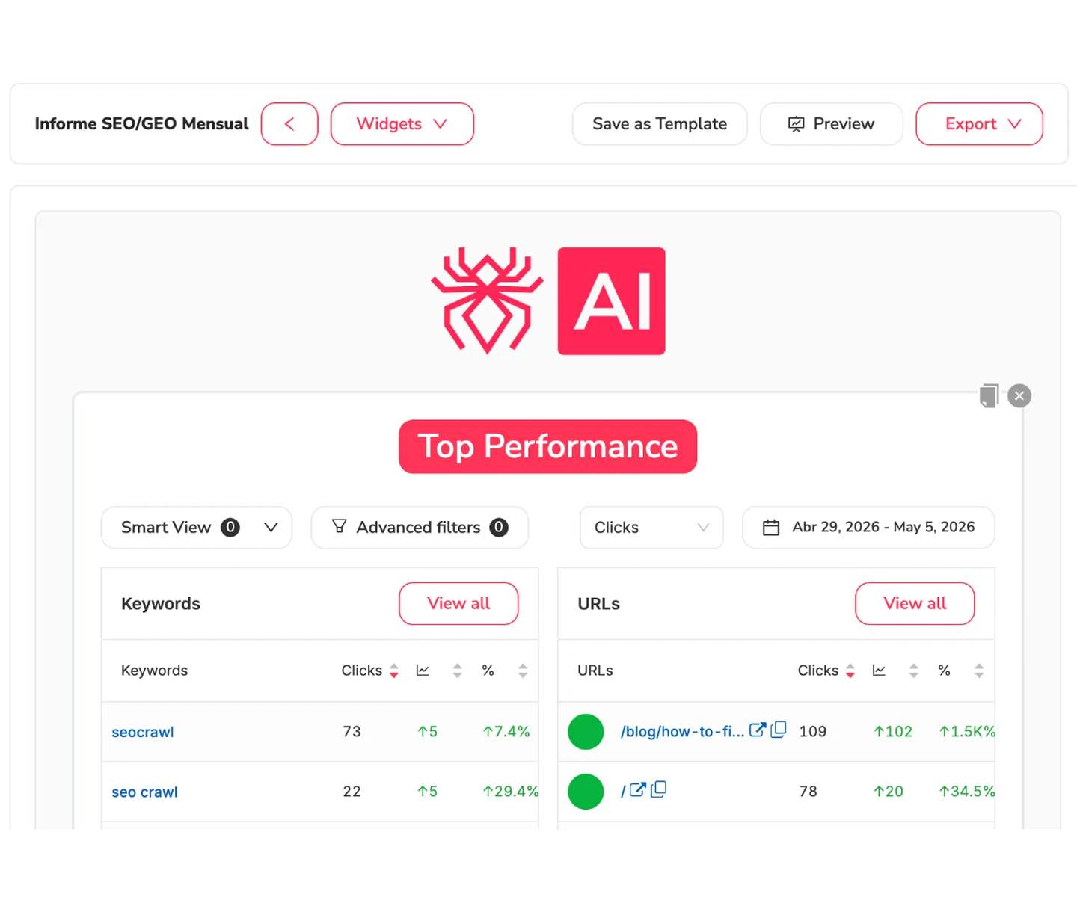Sort URLs table by trend chart column
This screenshot has height=897, width=1077.
point(913,671)
